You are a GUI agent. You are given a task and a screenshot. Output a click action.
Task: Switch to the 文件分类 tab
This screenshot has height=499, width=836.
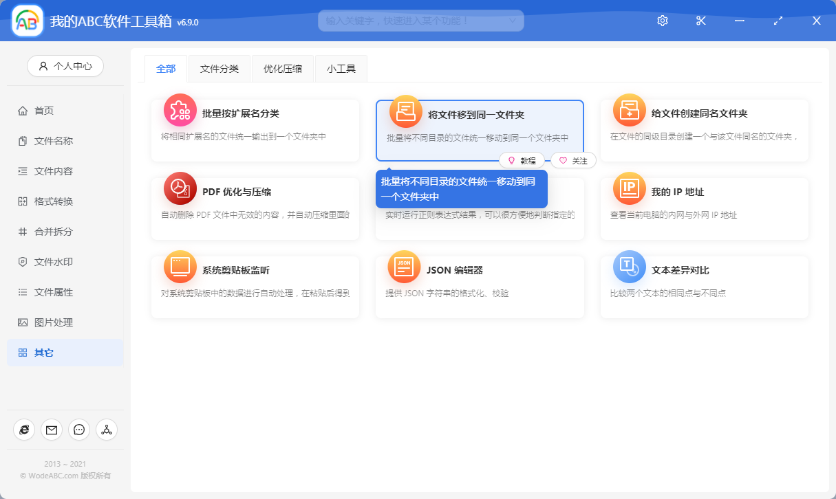coord(219,68)
